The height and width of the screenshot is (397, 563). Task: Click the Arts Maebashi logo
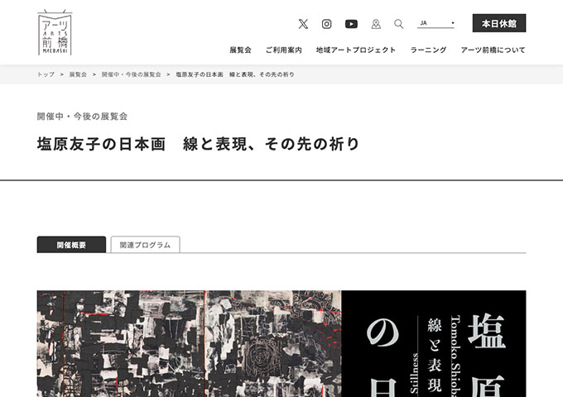[55, 32]
